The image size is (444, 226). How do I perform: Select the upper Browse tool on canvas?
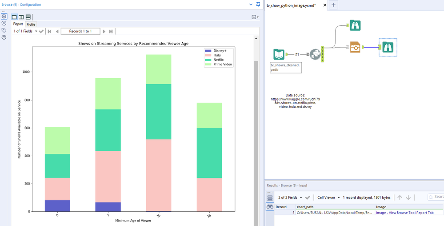click(355, 25)
